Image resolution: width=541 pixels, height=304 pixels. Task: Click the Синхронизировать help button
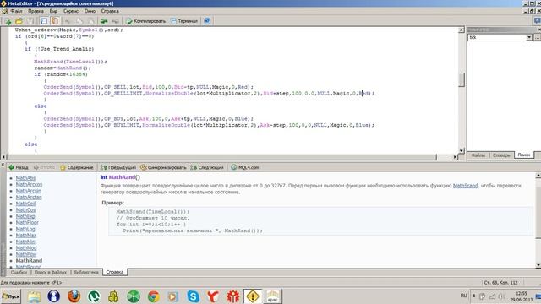click(163, 167)
